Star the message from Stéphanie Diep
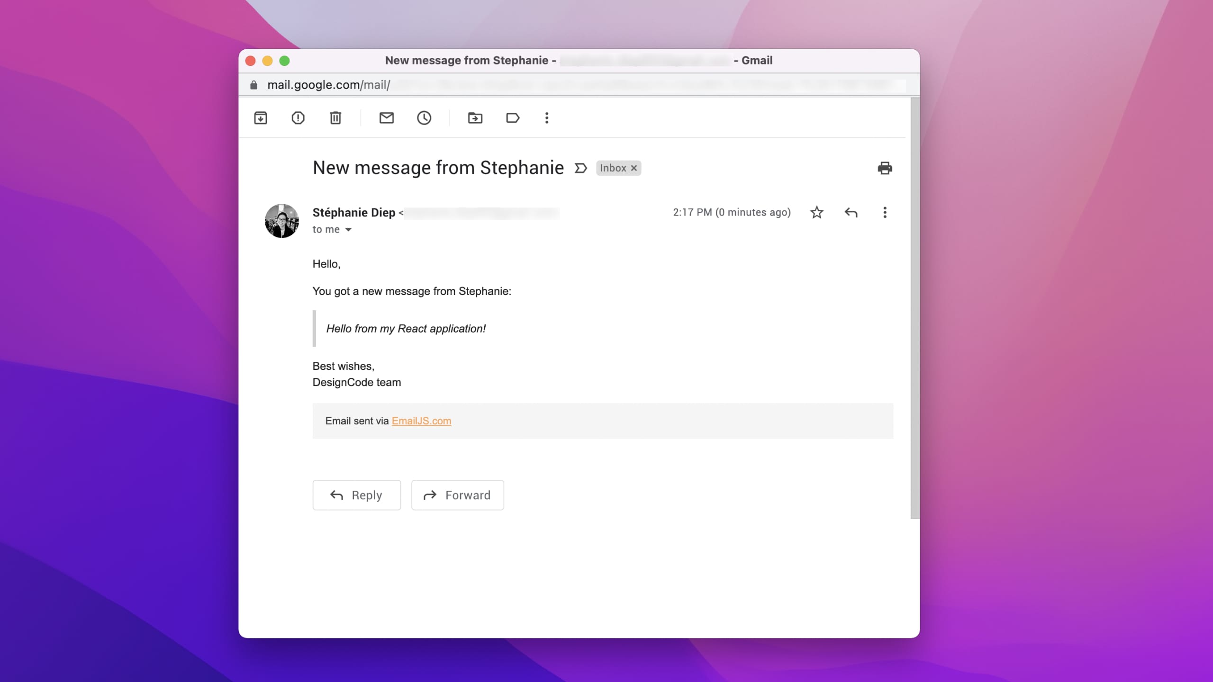The width and height of the screenshot is (1213, 682). pyautogui.click(x=816, y=212)
